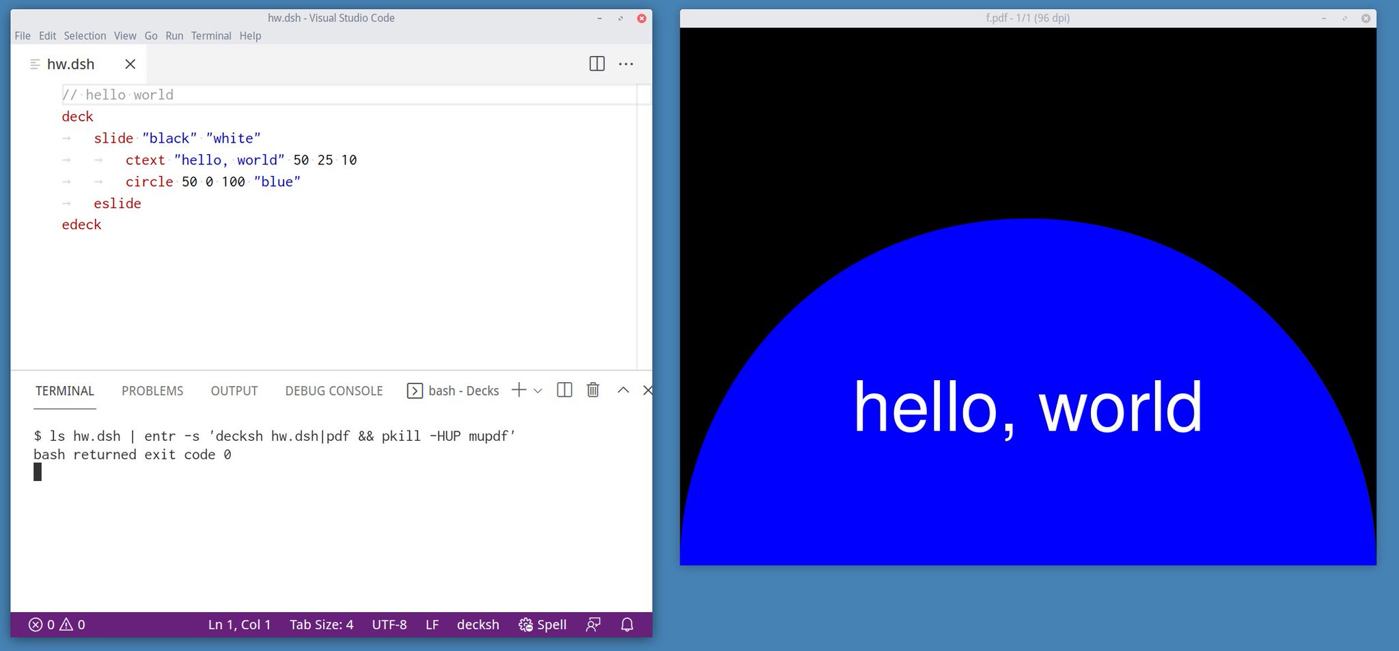1399x651 pixels.
Task: Click the bash - Decks terminal label
Action: click(x=464, y=391)
